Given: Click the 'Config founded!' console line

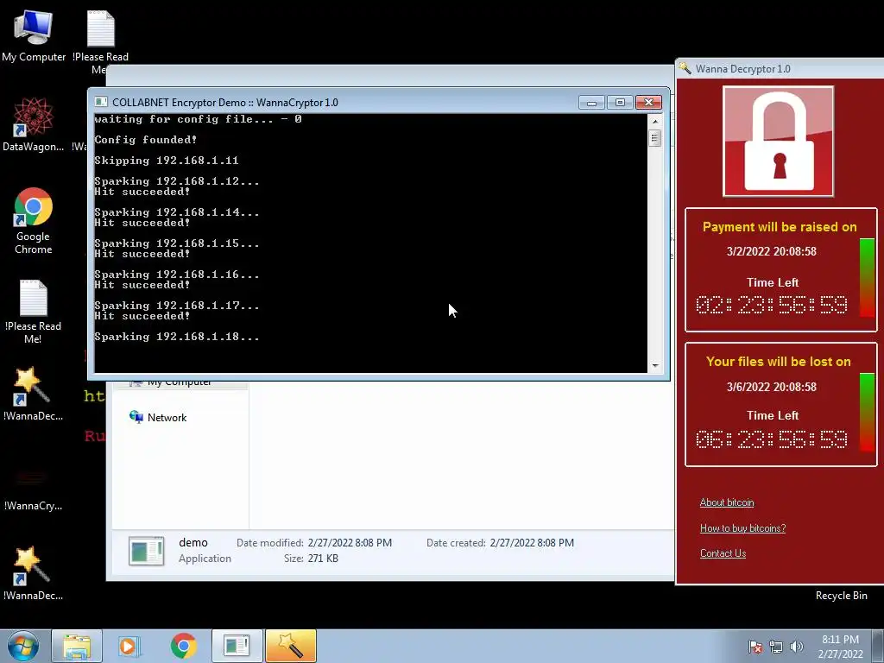Looking at the screenshot, I should click(145, 140).
